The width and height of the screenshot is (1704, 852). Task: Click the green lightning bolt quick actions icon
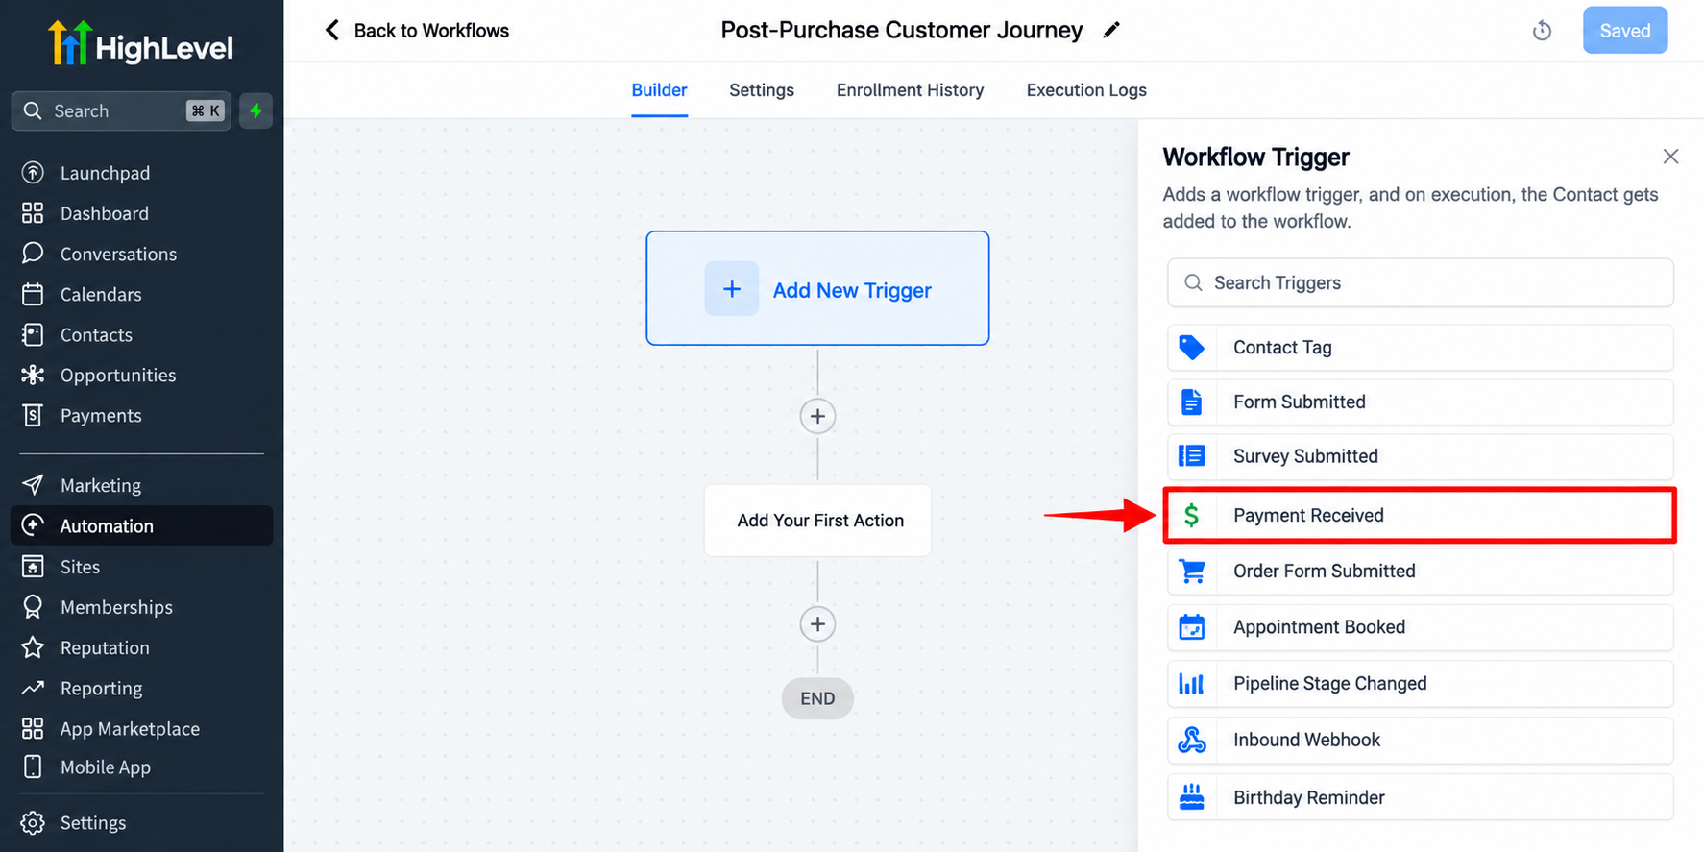(256, 110)
